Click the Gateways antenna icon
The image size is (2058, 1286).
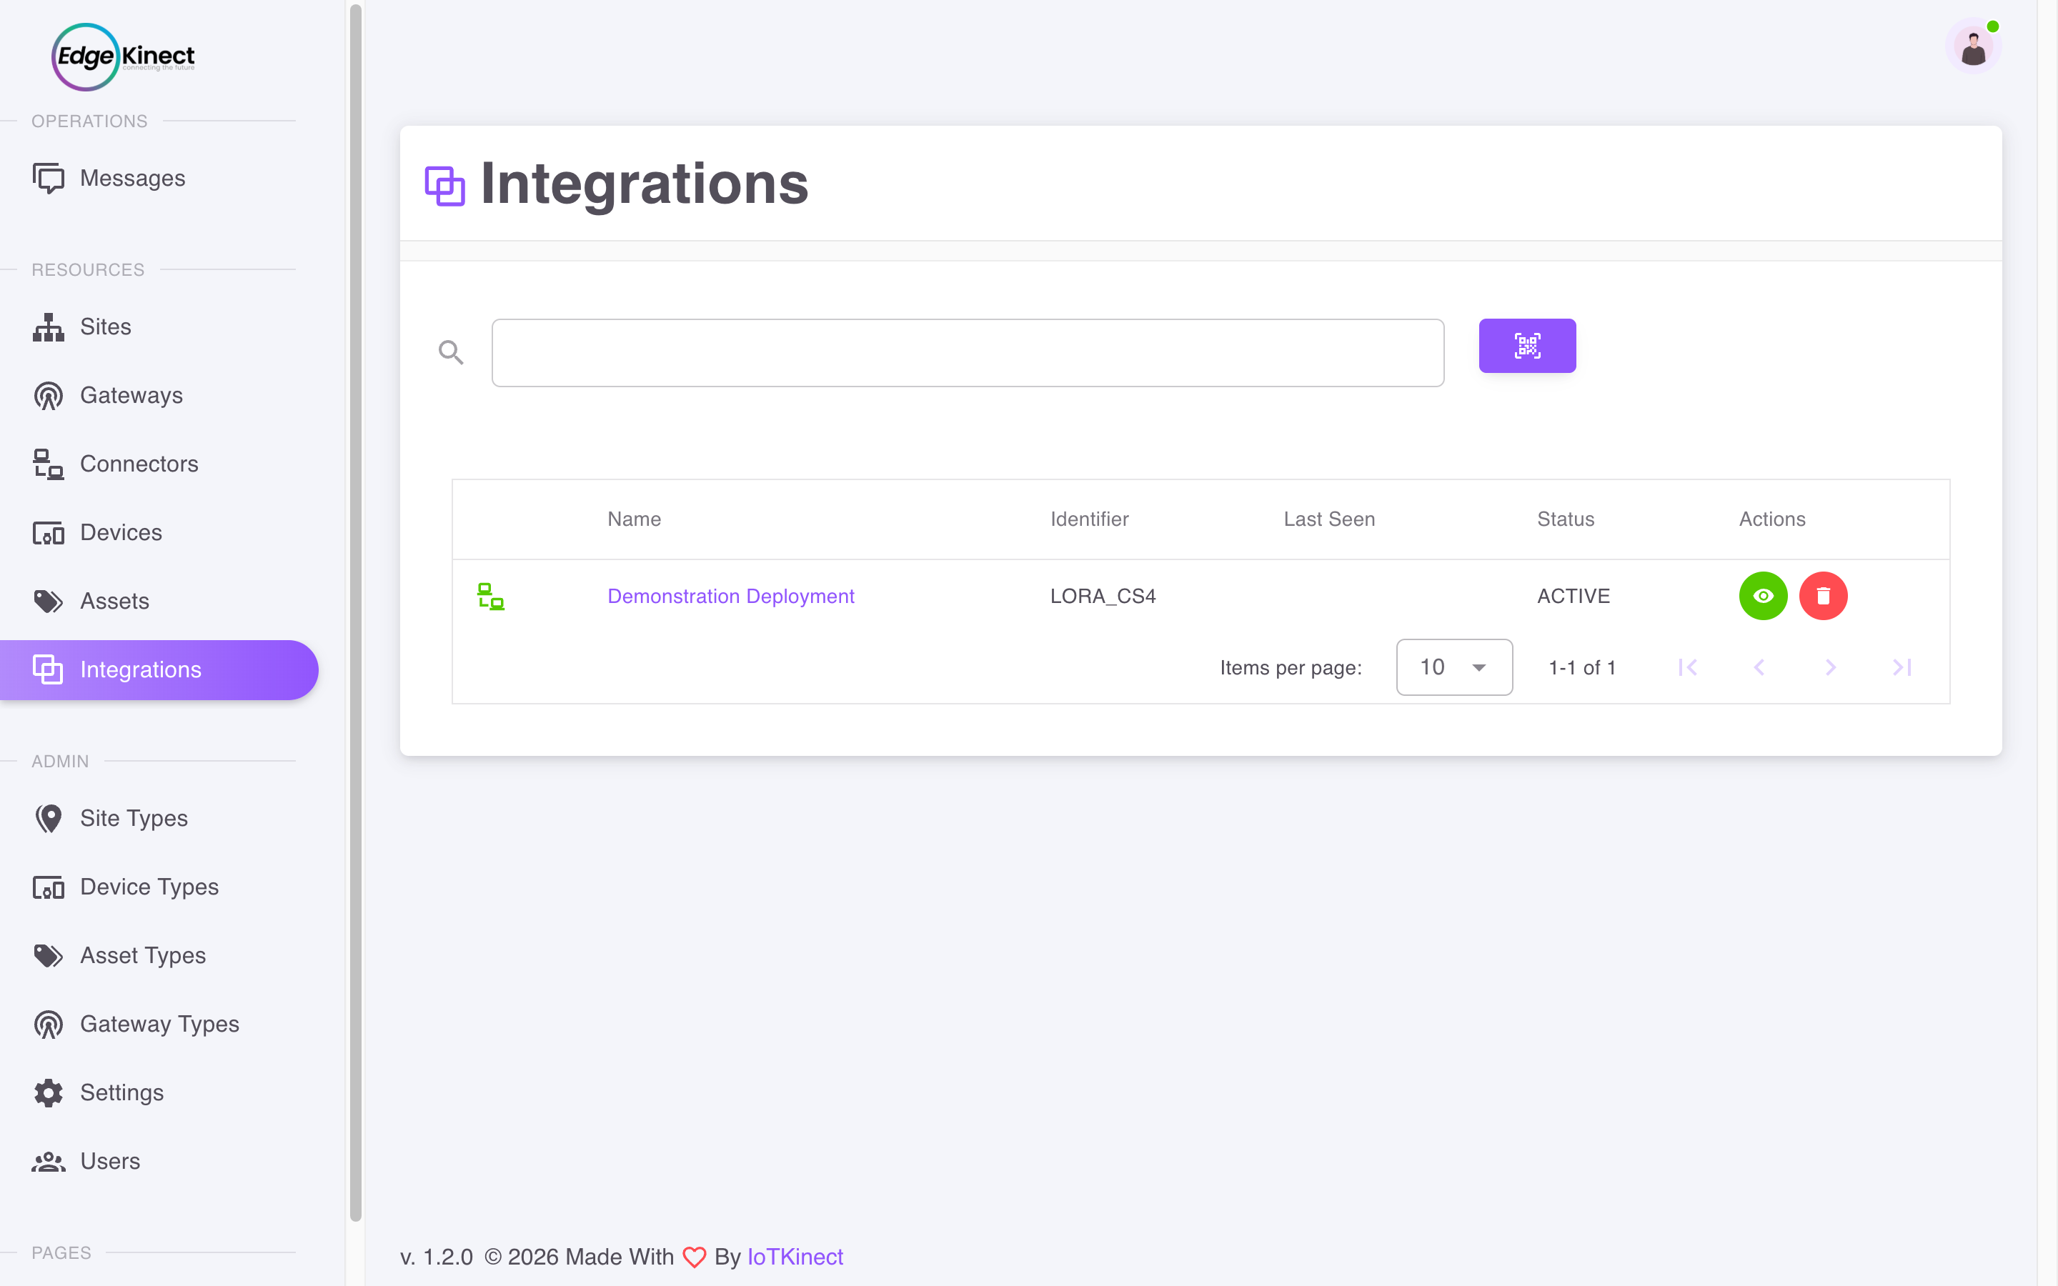(49, 396)
